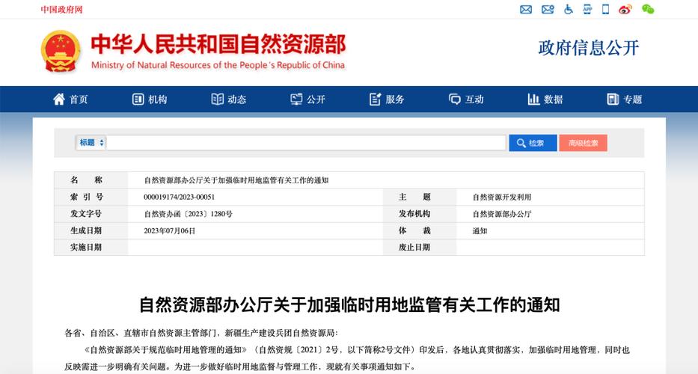Open the 服务 menu item
698x374 pixels.
[x=395, y=99]
